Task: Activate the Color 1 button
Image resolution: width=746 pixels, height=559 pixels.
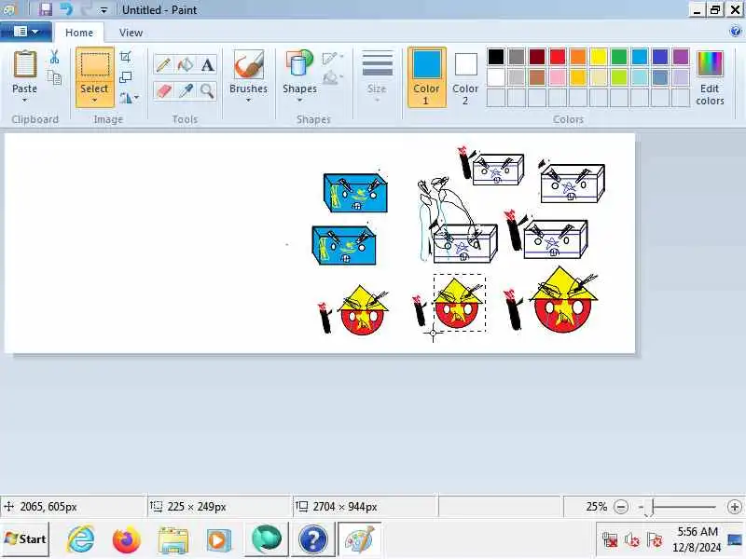Action: pyautogui.click(x=427, y=77)
